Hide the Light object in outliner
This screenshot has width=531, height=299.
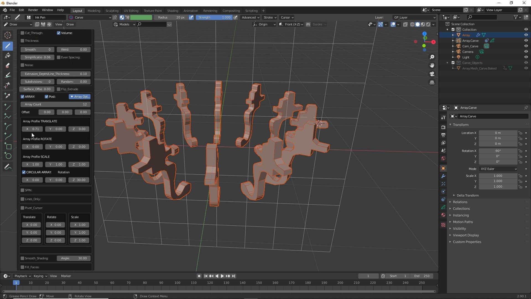[x=526, y=57]
